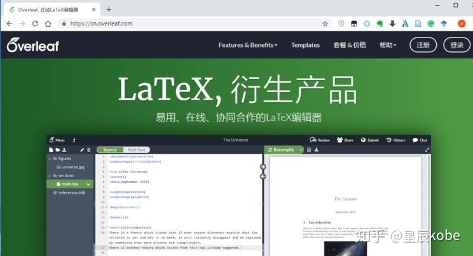Open Recompile options dropdown arrow
The width and height of the screenshot is (473, 256).
pos(301,149)
